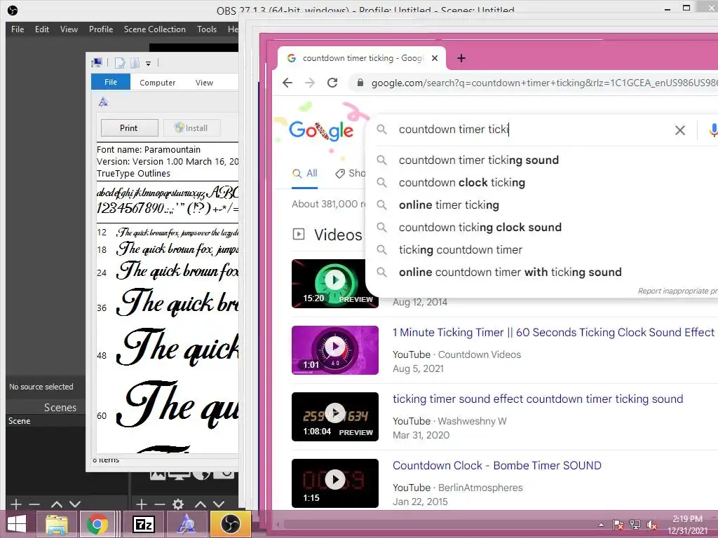This screenshot has height=538, width=718.
Task: Click the Print button in font viewer
Action: (129, 128)
